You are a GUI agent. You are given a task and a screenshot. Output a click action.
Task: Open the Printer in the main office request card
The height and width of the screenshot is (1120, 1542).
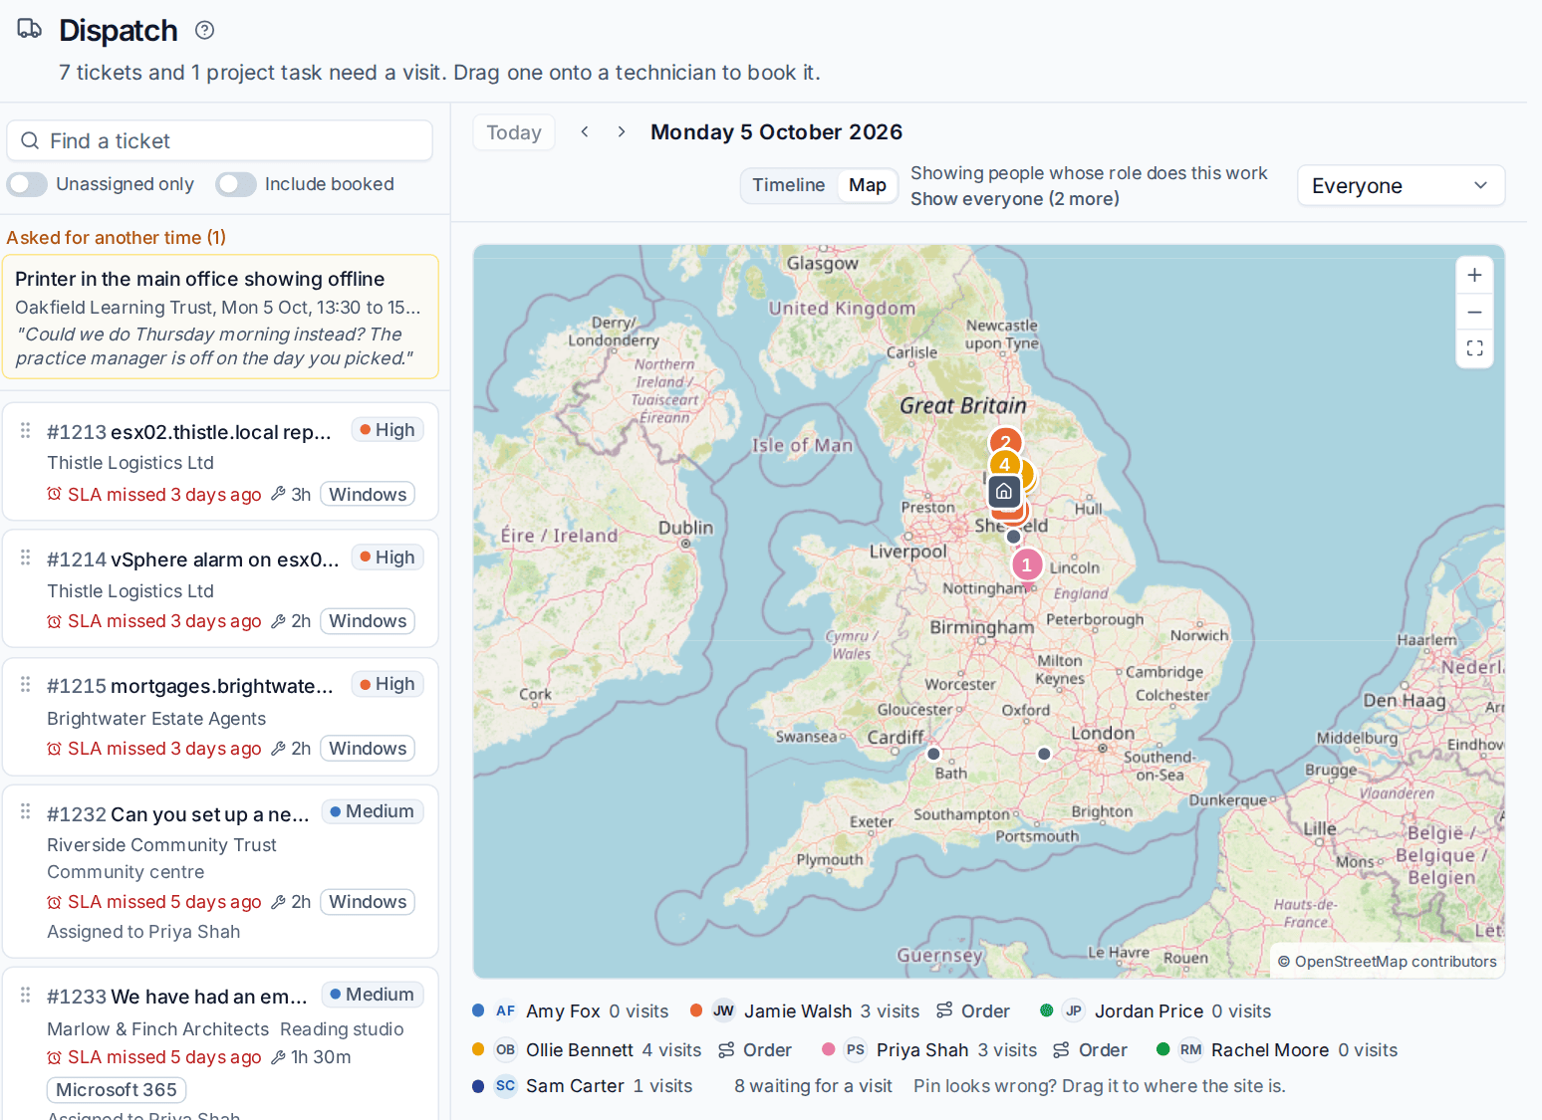220,317
